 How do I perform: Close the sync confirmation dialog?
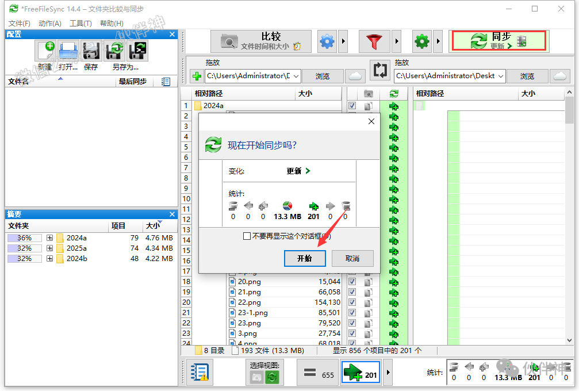(x=371, y=121)
